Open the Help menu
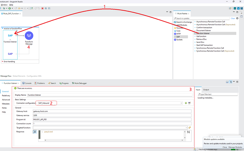This screenshot has width=244, height=151. coord(11,5)
